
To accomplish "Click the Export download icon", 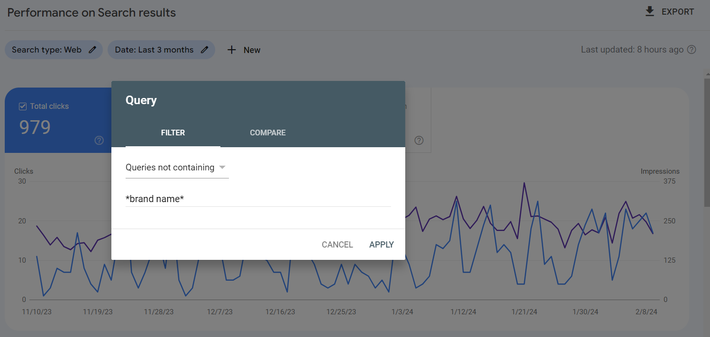I will 650,12.
